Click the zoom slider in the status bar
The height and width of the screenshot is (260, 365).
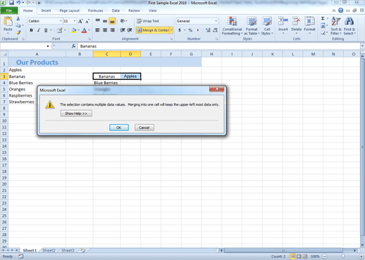tap(343, 256)
